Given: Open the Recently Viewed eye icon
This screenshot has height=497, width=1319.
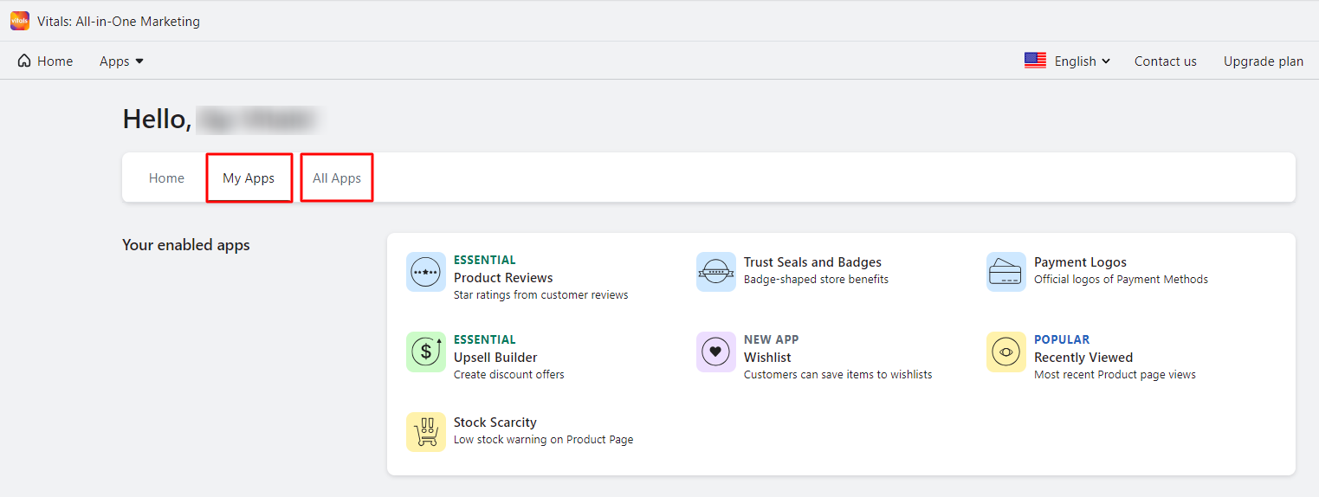Looking at the screenshot, I should pyautogui.click(x=1006, y=352).
